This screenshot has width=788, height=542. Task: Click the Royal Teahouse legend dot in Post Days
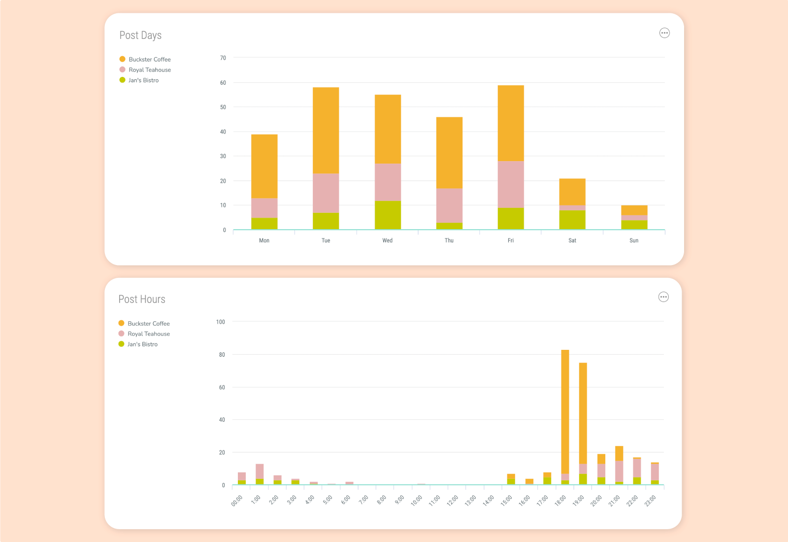click(x=122, y=69)
